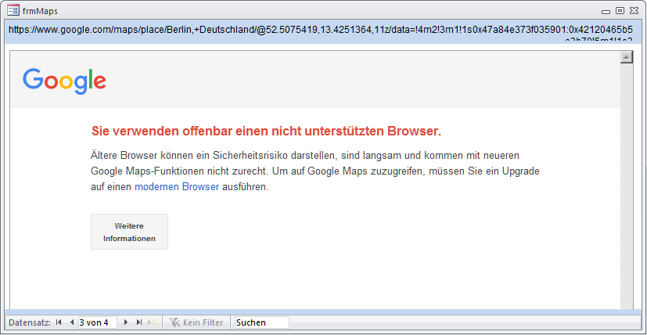The width and height of the screenshot is (647, 335).
Task: Go to the next record
Action: [x=126, y=322]
